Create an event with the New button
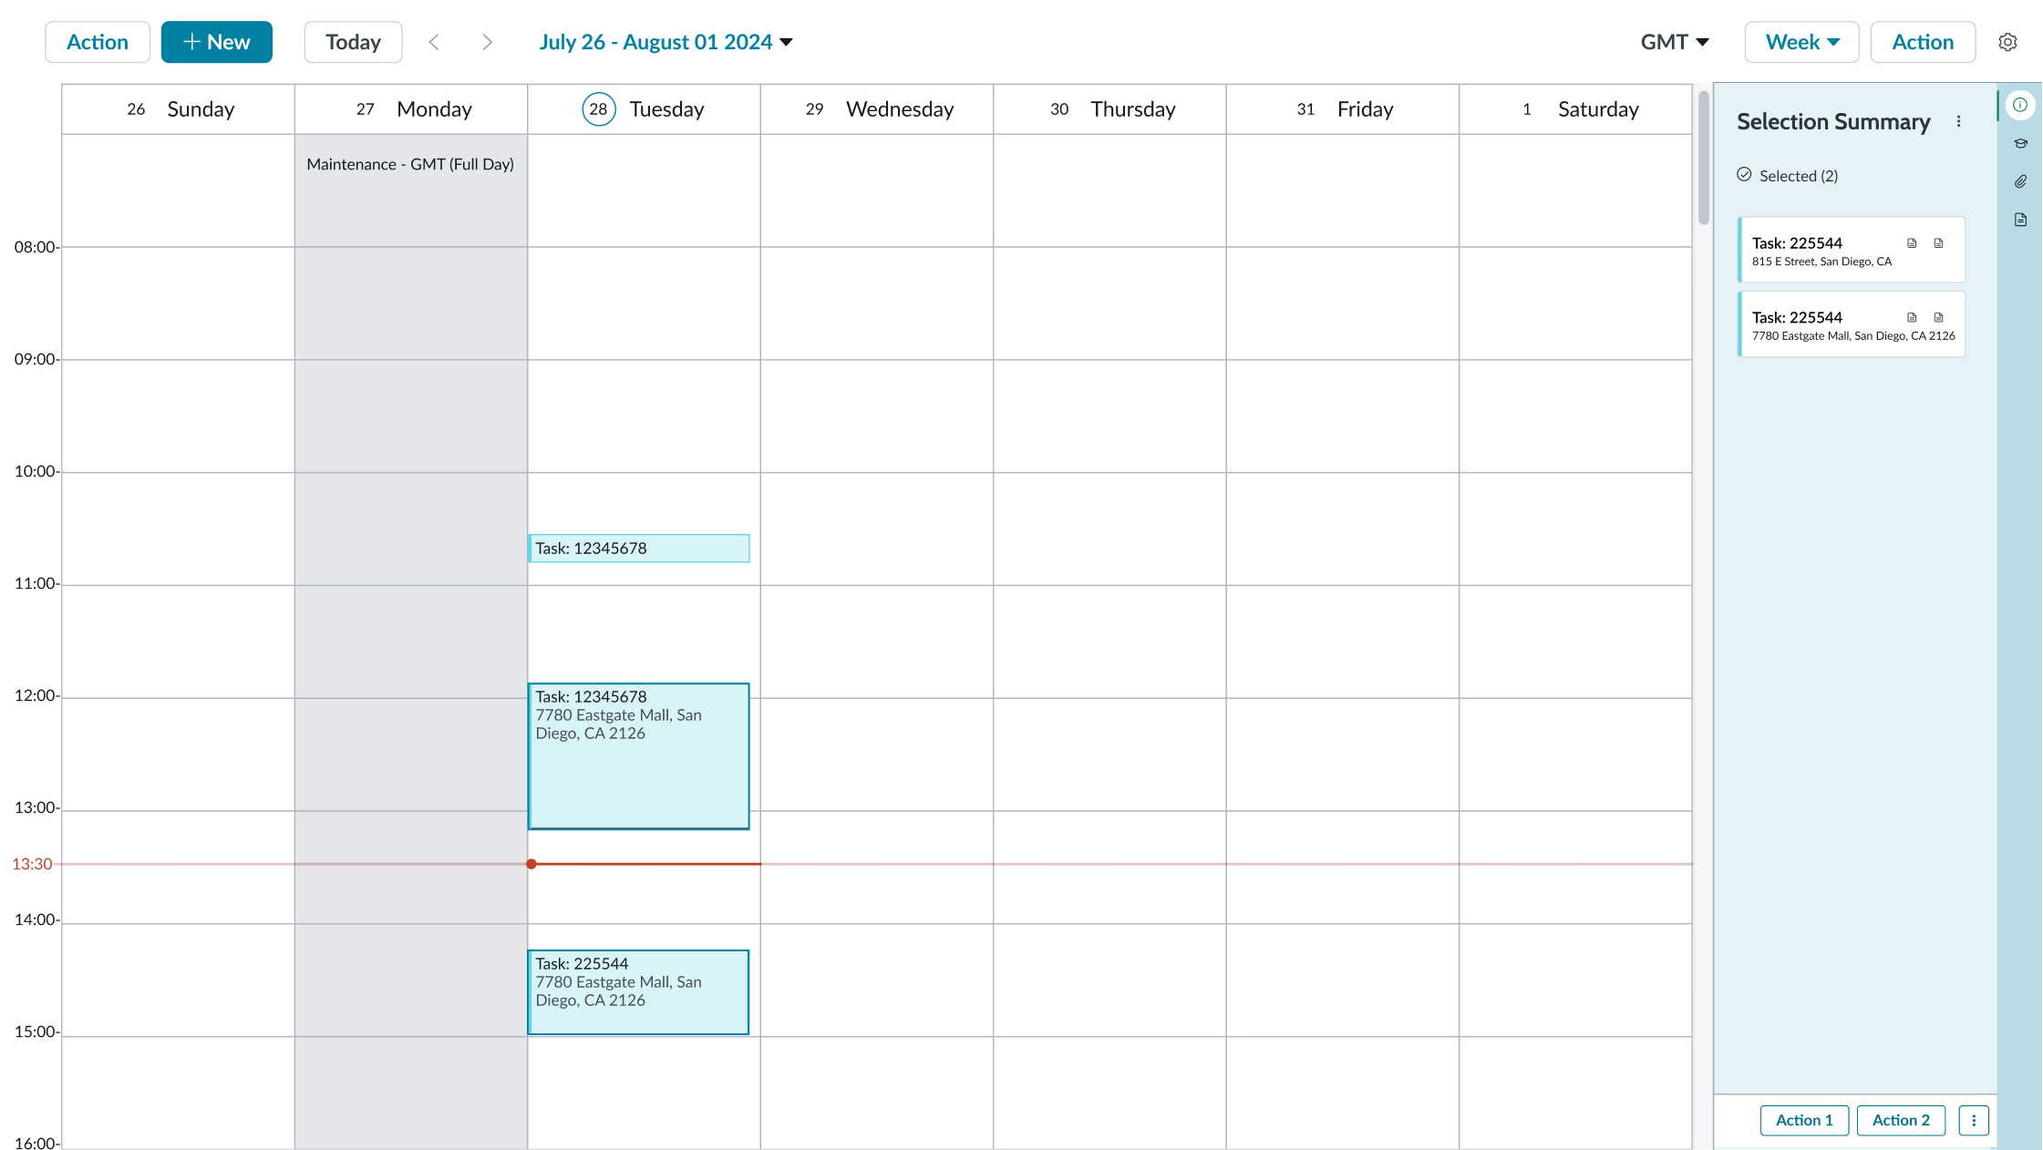Screen dimensions: 2043x1150 pos(217,42)
